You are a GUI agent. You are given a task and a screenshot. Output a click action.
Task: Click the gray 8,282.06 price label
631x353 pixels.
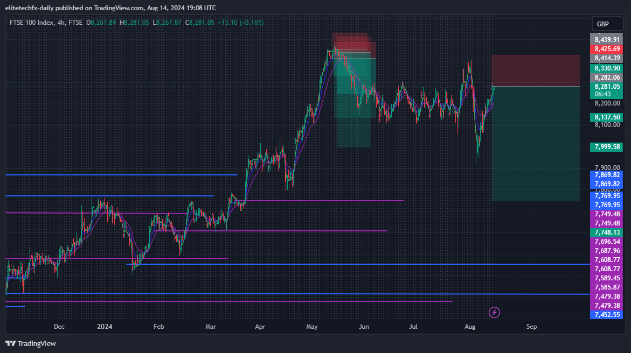pyautogui.click(x=607, y=77)
